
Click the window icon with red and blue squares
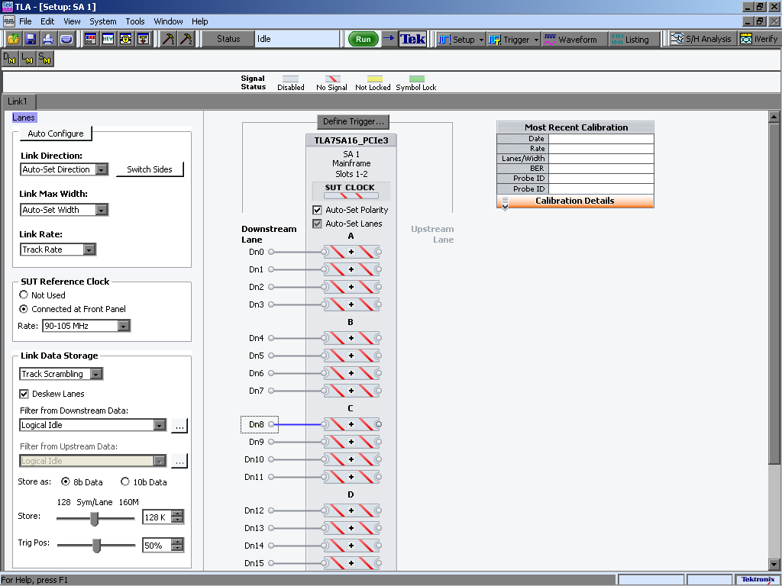pos(90,39)
